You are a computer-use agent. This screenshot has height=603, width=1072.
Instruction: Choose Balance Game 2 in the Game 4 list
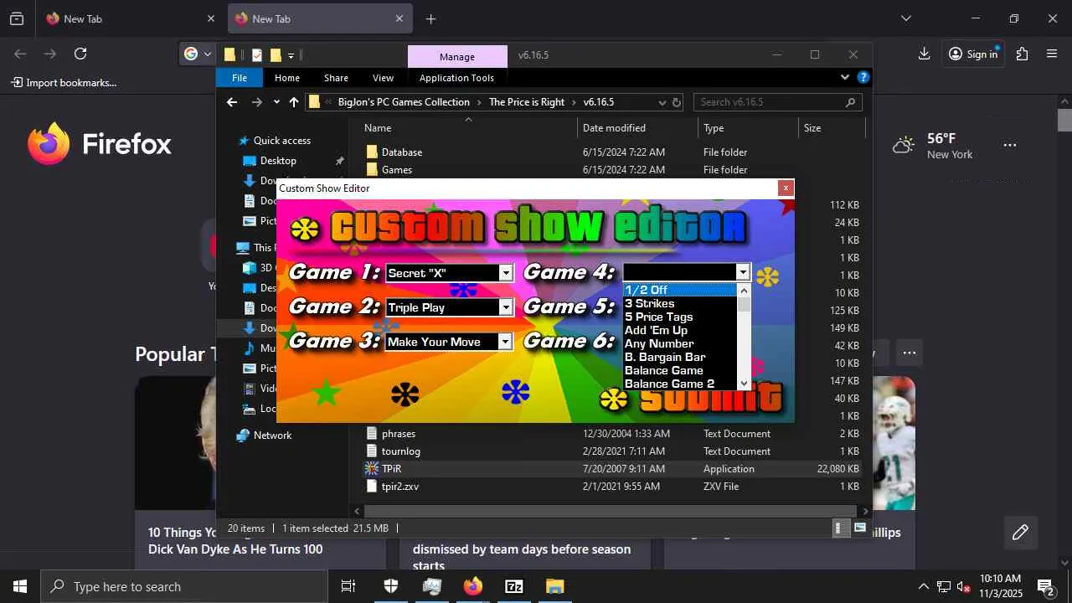[x=679, y=384]
